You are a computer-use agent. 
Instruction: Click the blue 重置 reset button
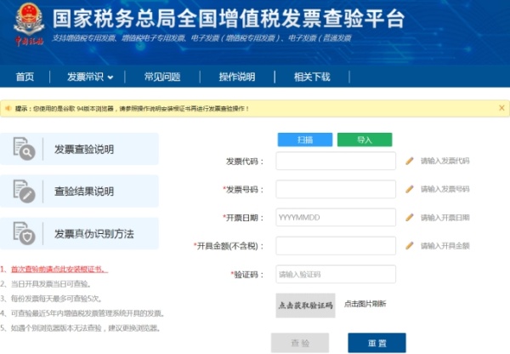coord(377,343)
